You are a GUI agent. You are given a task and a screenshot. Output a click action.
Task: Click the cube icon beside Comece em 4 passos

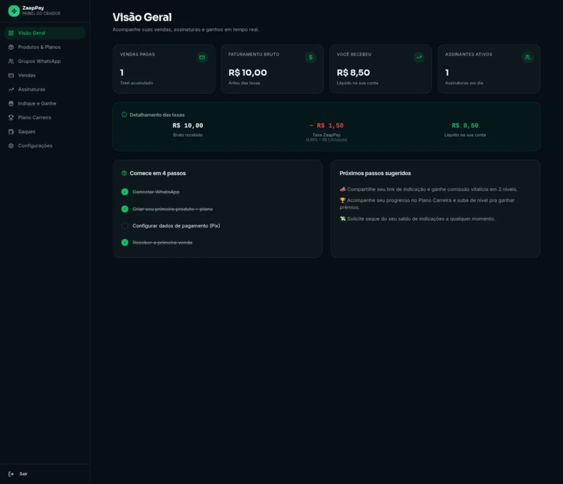pos(124,173)
